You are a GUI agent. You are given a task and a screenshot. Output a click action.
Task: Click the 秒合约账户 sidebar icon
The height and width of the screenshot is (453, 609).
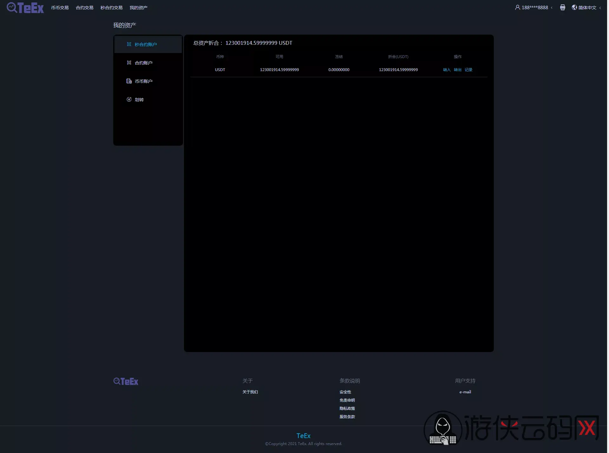129,44
